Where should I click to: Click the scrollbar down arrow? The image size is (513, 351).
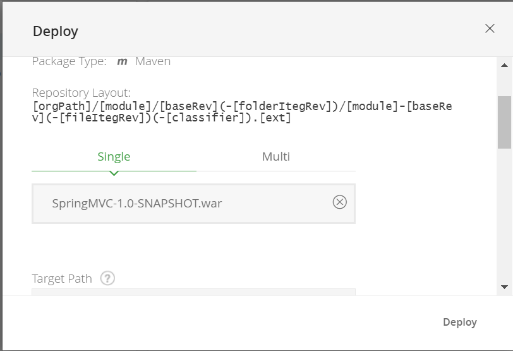tap(504, 287)
